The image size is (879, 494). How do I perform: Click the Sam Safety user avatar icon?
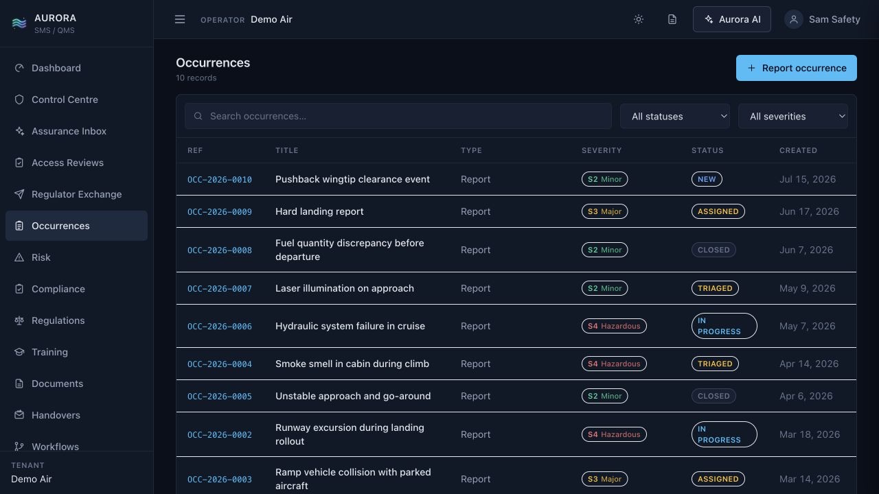(793, 19)
